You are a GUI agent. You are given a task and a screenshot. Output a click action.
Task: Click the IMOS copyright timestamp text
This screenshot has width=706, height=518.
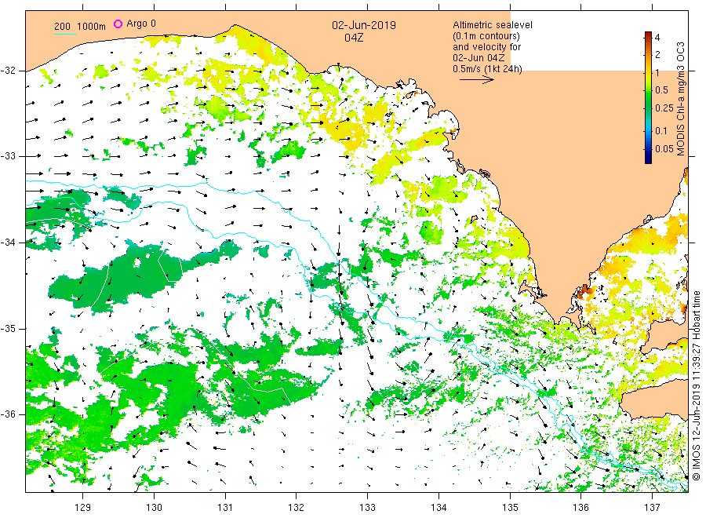(x=697, y=385)
